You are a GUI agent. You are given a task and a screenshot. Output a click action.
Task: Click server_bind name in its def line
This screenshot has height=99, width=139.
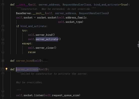point(24,61)
